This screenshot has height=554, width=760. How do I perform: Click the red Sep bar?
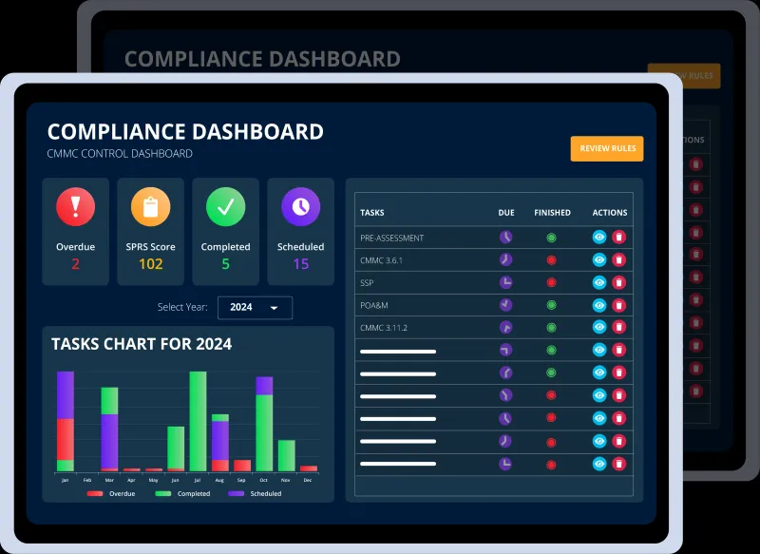coord(242,466)
